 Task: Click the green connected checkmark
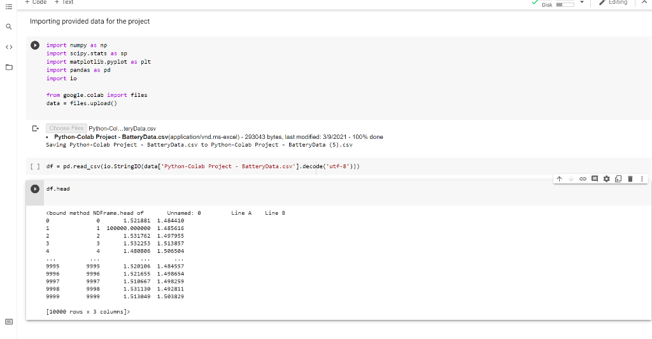pyautogui.click(x=535, y=3)
